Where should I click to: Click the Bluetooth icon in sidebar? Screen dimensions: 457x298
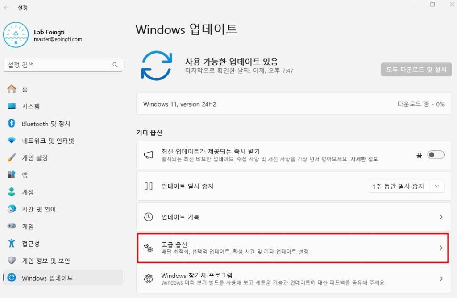11,123
